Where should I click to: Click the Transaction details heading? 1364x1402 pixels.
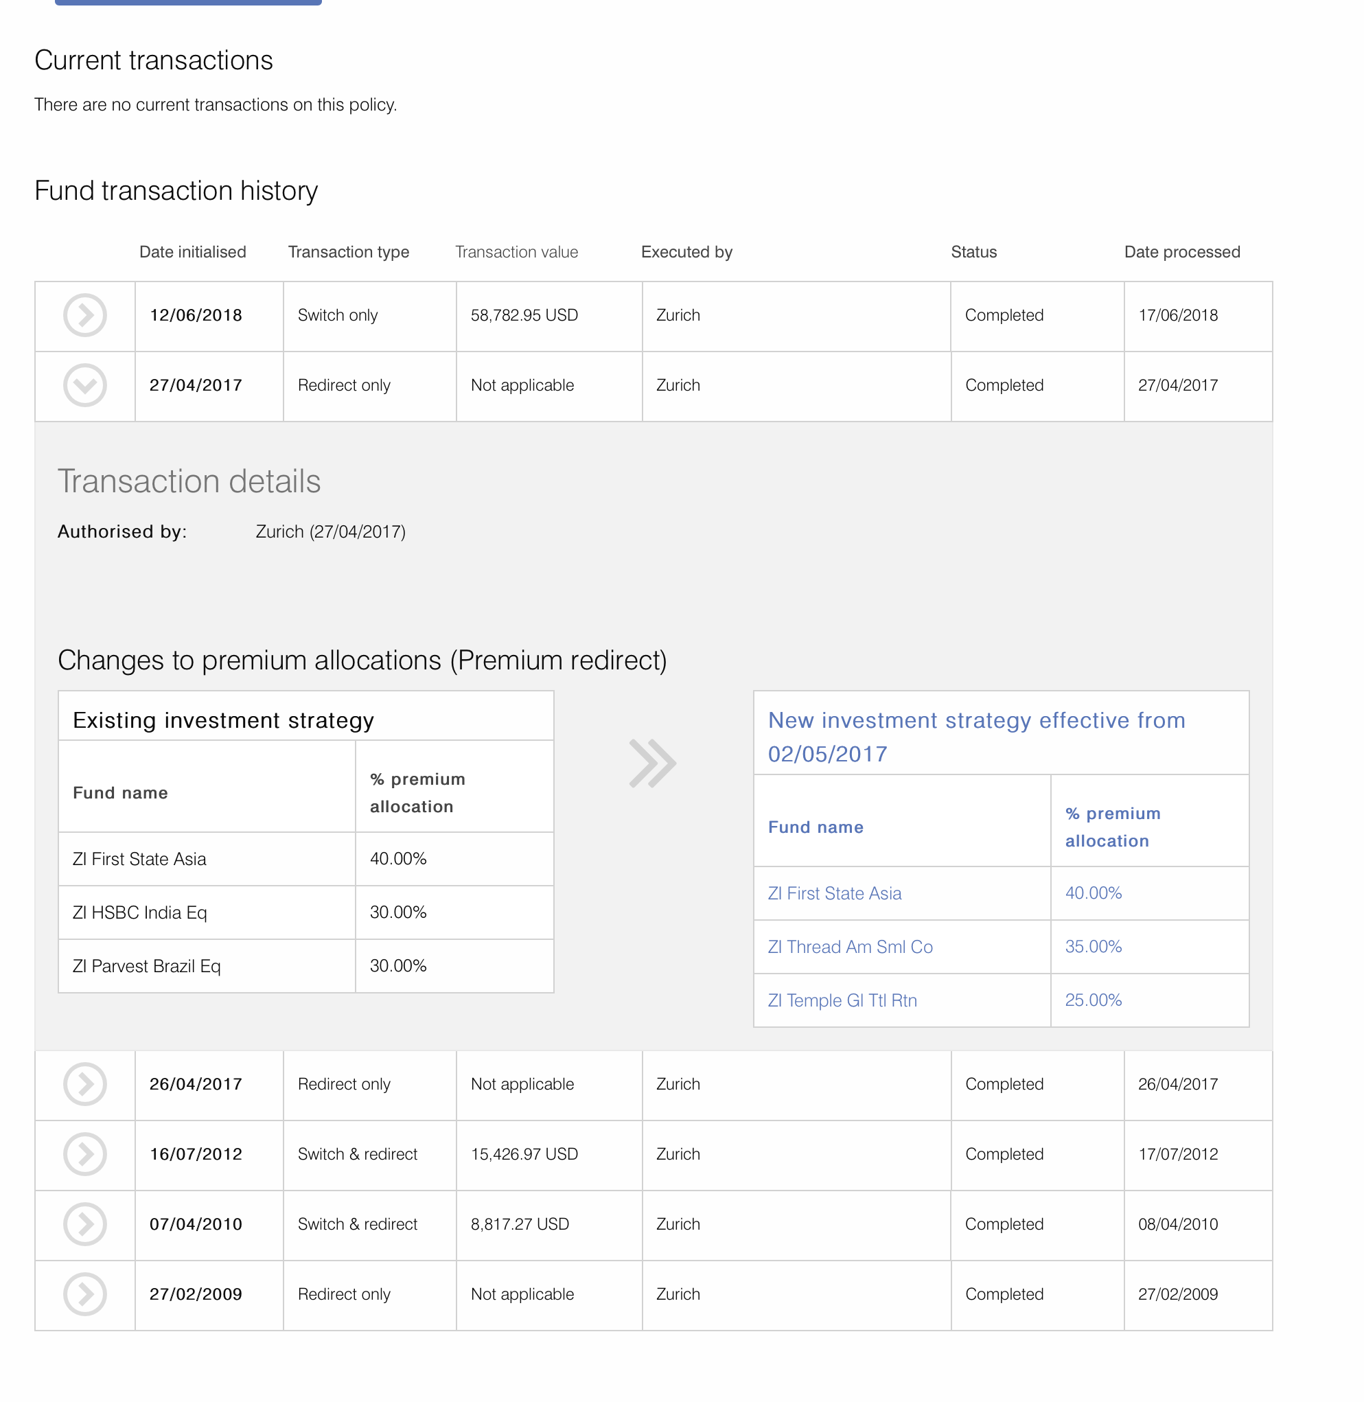(x=189, y=481)
